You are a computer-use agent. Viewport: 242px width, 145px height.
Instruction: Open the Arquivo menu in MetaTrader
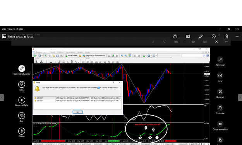(x=39, y=52)
